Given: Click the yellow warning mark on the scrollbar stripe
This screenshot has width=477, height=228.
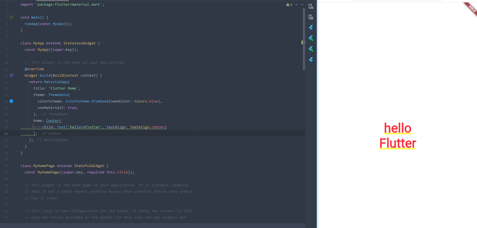Looking at the screenshot, I should (x=302, y=42).
